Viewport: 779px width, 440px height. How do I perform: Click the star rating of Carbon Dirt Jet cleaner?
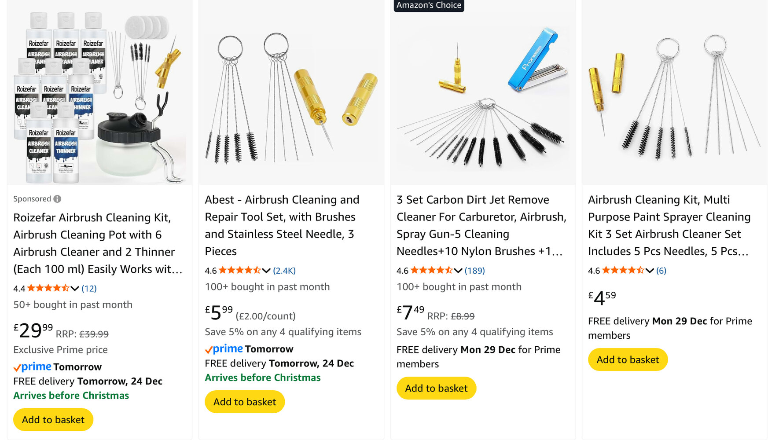point(431,271)
